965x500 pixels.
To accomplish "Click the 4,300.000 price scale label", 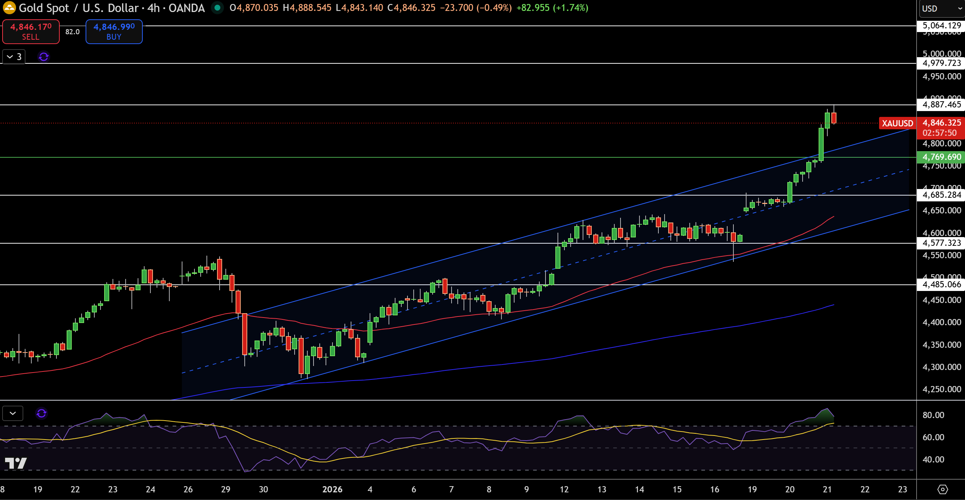I will [941, 367].
